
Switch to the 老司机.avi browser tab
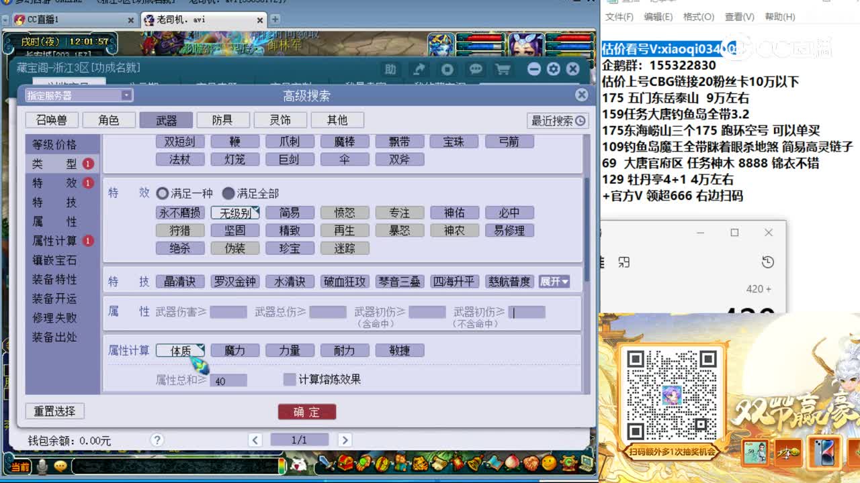tap(204, 20)
